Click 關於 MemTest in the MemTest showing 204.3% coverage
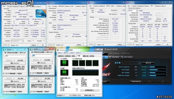 point(42,81)
